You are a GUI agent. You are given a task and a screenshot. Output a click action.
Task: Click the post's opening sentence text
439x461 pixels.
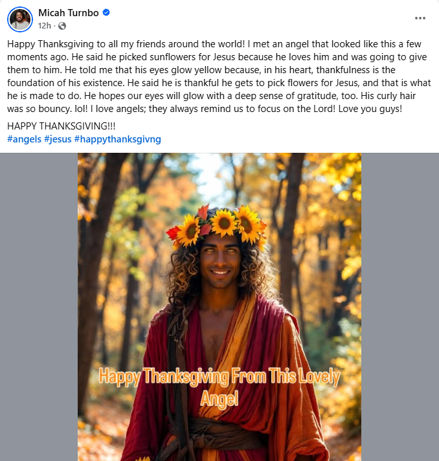click(x=126, y=44)
